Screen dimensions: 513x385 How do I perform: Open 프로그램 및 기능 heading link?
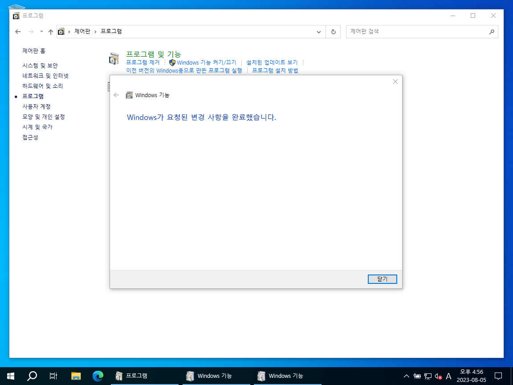pos(154,54)
